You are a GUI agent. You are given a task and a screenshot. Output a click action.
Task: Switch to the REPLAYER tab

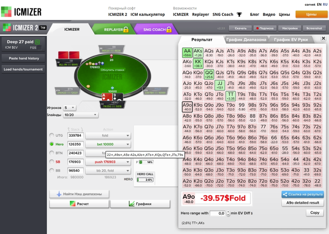click(x=114, y=30)
